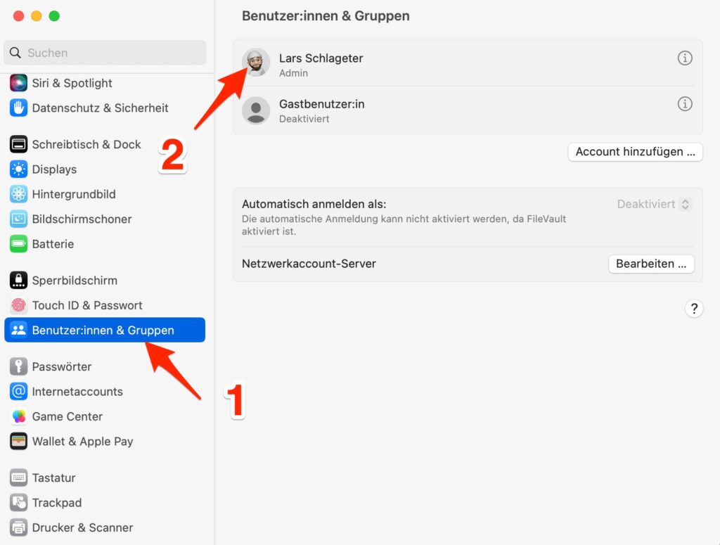This screenshot has height=545, width=720.
Task: Go to Bildschirmschoner label
Action: click(82, 219)
